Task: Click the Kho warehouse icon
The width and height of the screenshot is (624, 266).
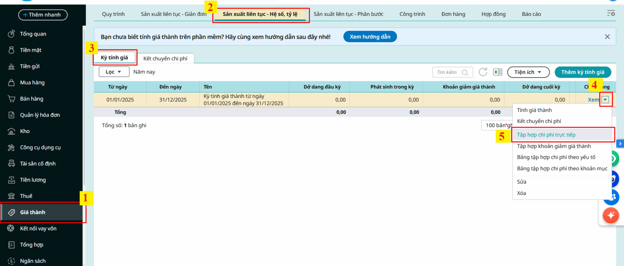Action: pos(11,131)
